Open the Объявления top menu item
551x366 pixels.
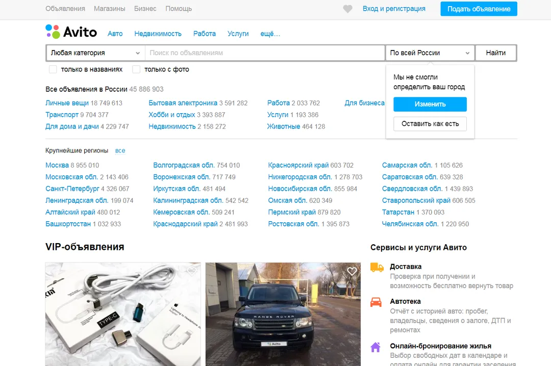tap(65, 9)
